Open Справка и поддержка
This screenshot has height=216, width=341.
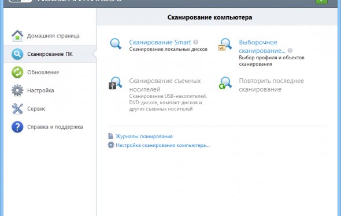pos(55,127)
